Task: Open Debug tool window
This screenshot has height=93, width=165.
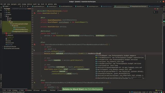Action: click(15, 90)
